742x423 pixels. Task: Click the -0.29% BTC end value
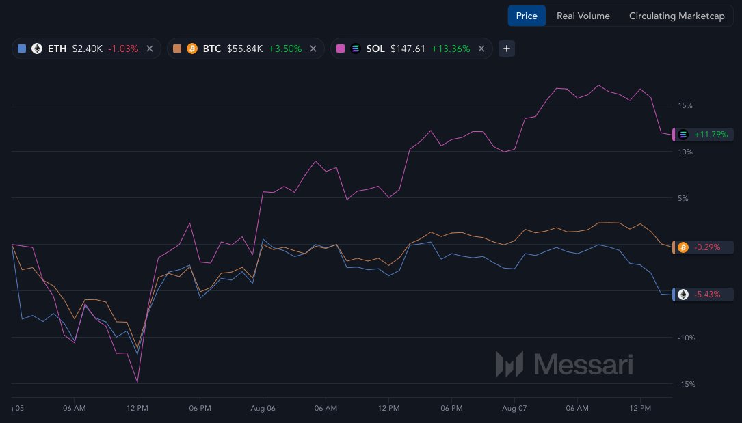pos(707,247)
